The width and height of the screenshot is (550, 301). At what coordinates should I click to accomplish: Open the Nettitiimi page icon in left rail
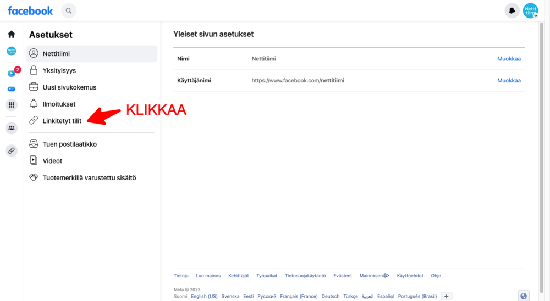12,51
